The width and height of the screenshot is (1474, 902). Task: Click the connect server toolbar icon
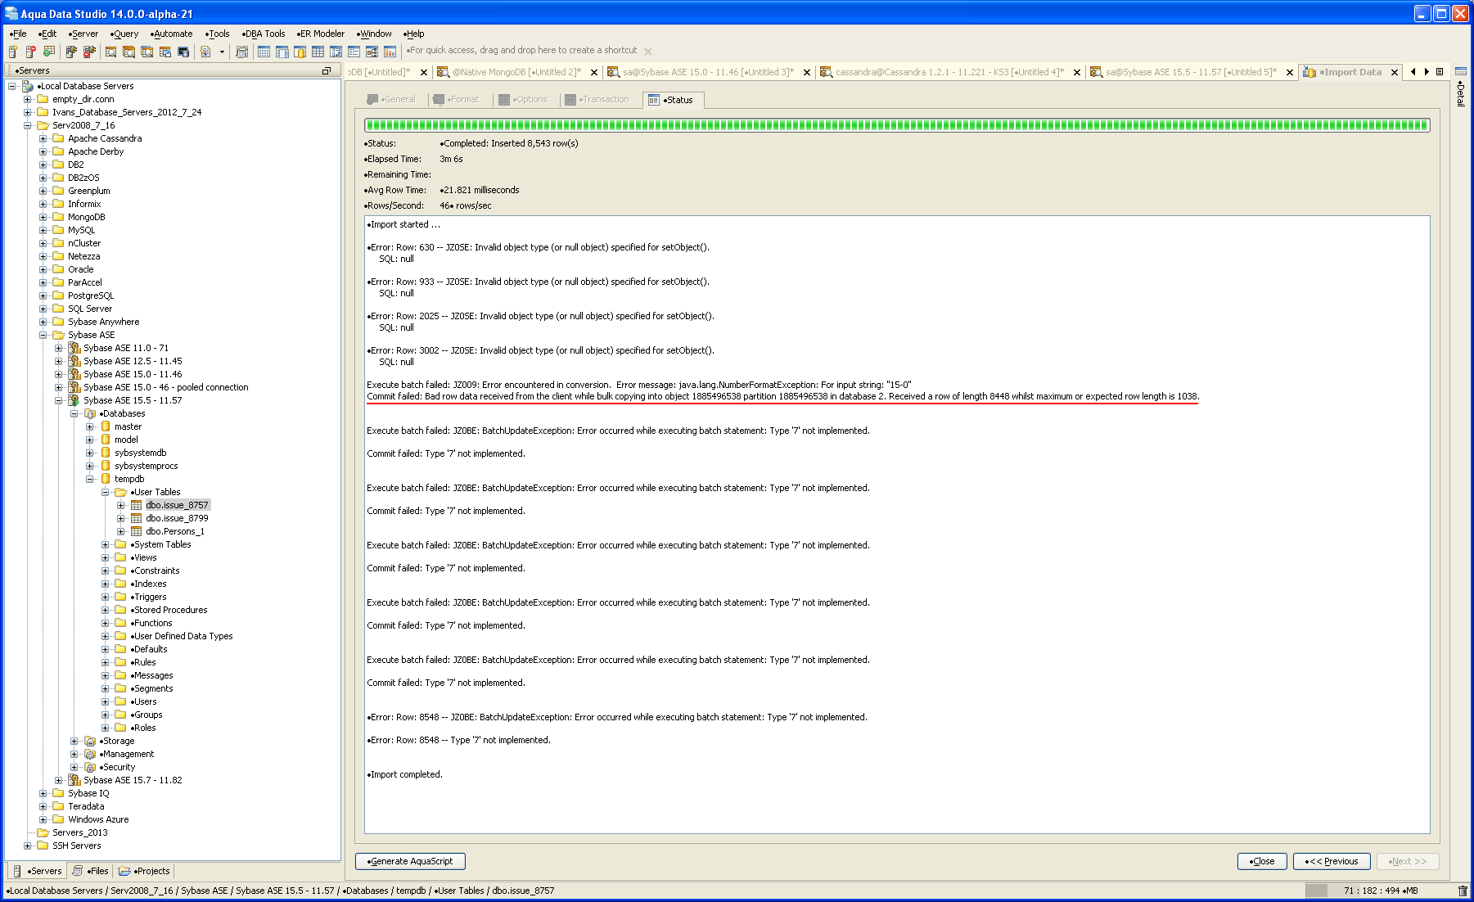[x=71, y=52]
